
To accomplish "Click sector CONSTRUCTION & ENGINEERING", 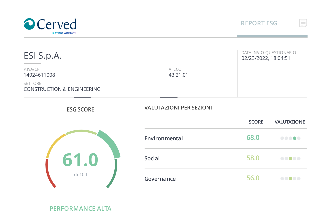I will (62, 89).
